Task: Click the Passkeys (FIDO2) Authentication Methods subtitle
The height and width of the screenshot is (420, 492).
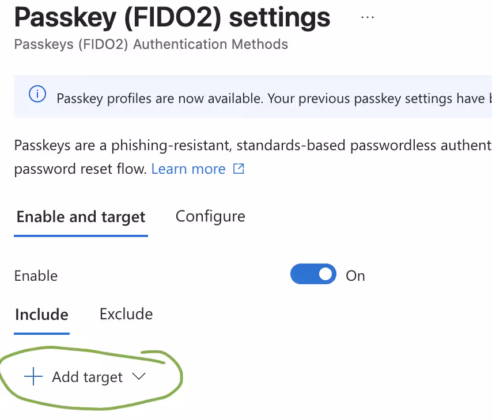Action: pyautogui.click(x=151, y=44)
